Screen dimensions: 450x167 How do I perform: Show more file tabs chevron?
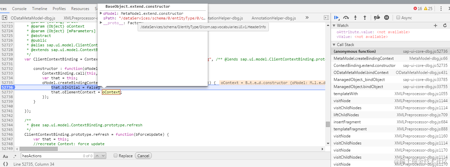click(x=307, y=17)
